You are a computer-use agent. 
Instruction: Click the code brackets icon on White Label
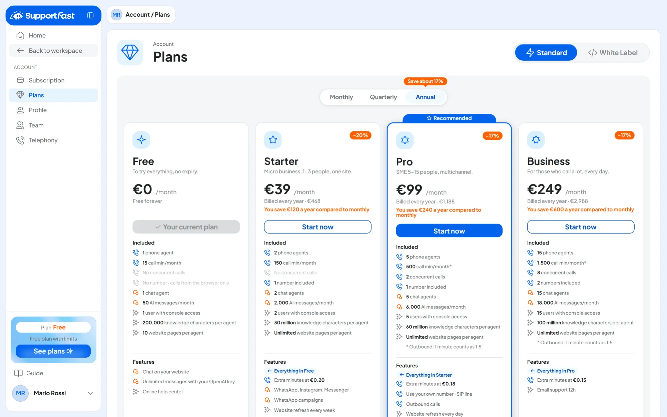tap(593, 53)
